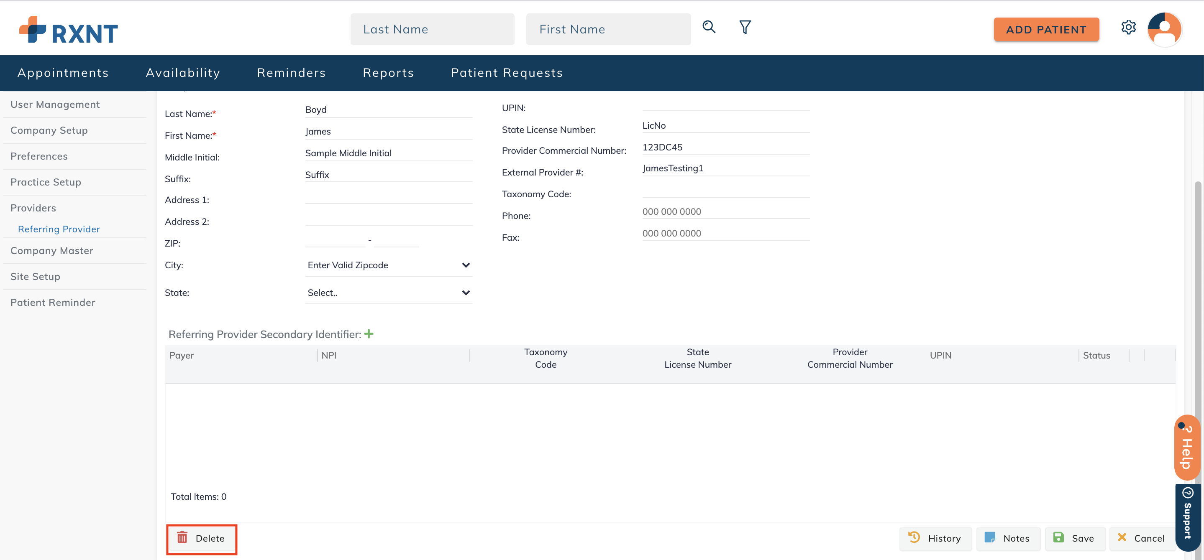Click the ZIP extension field
The image size is (1204, 560).
(x=396, y=239)
